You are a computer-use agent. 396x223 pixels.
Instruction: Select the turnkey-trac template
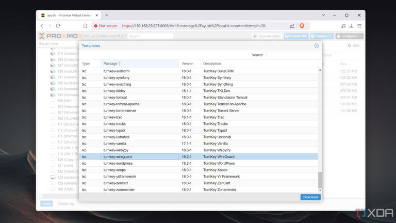pos(199,117)
